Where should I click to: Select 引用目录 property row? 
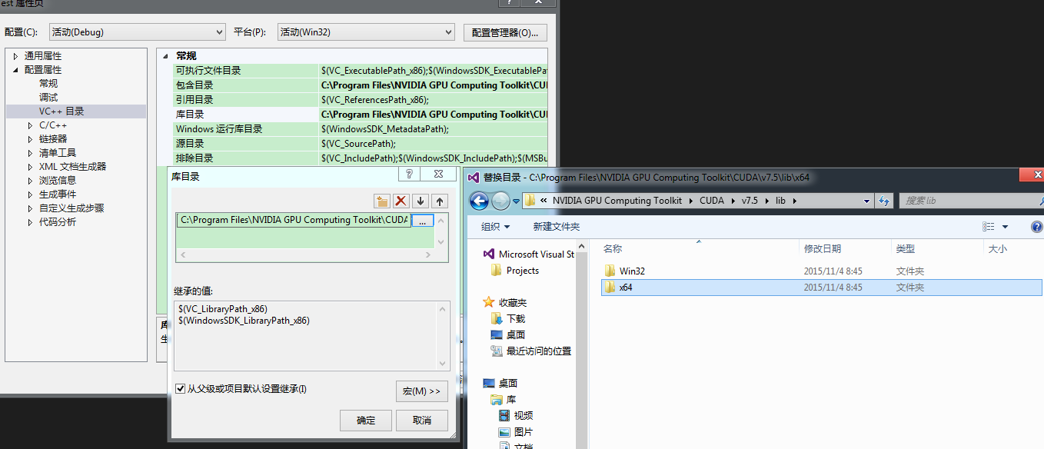360,100
